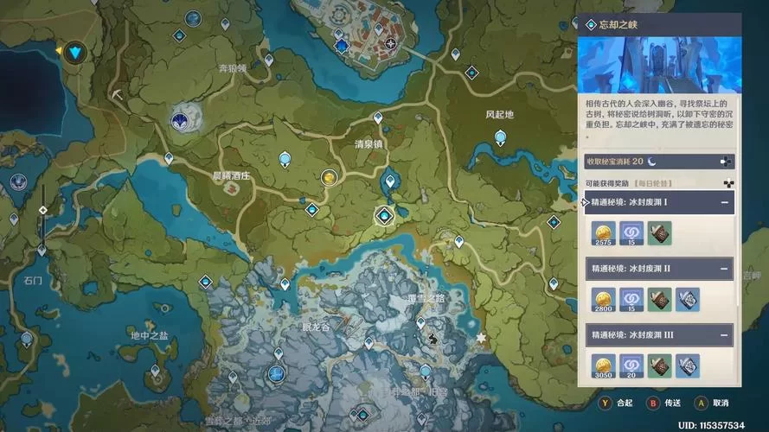The image size is (769, 432).
Task: Click the round Liyue icon at the left edge
Action: [18, 181]
